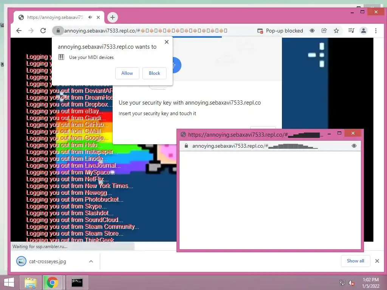Open Chrome's three-dot menu
The image size is (387, 290).
point(376,31)
